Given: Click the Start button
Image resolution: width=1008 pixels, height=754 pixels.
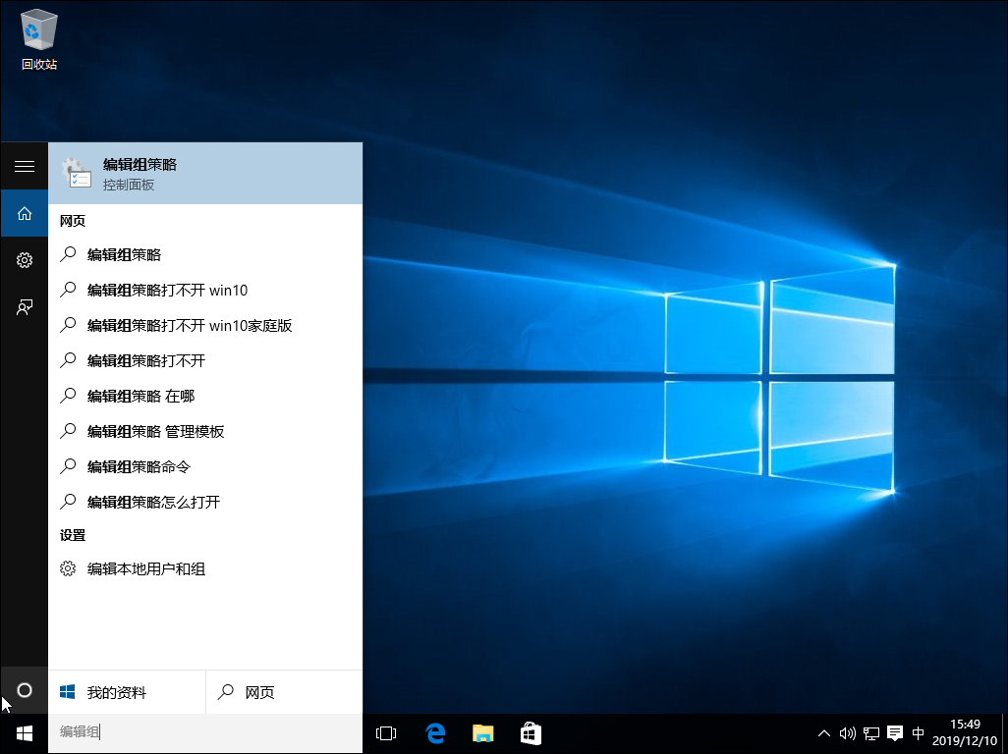Looking at the screenshot, I should 23,733.
